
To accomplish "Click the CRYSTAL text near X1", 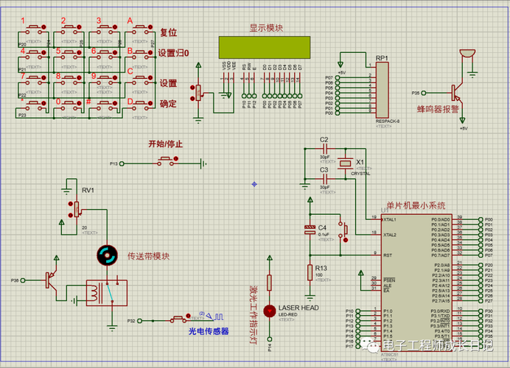I will [360, 174].
